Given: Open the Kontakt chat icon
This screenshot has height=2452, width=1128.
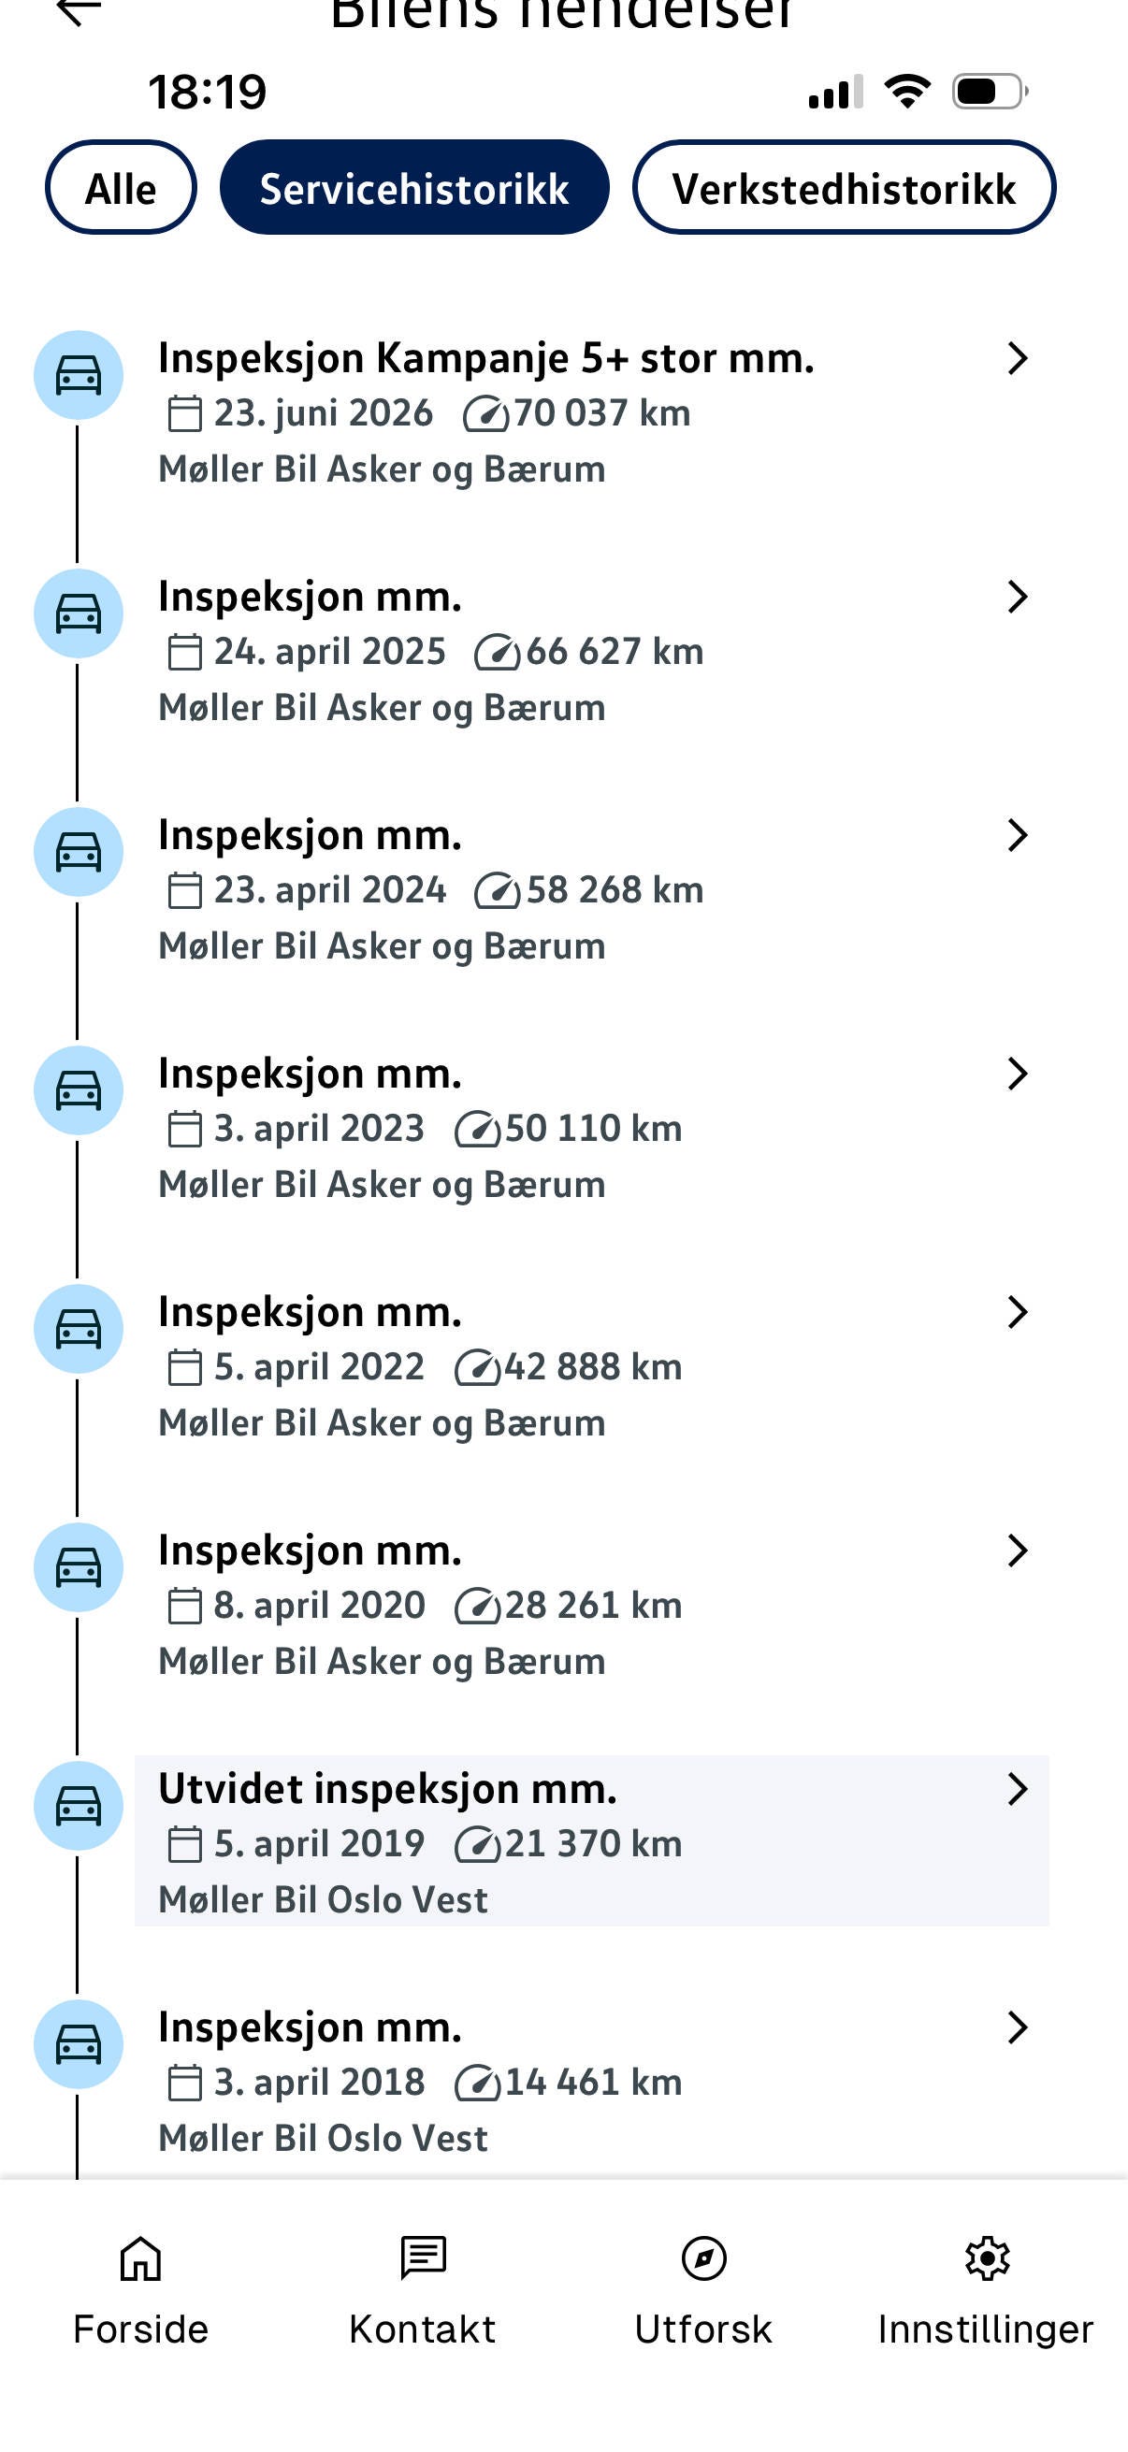Looking at the screenshot, I should pyautogui.click(x=423, y=2257).
